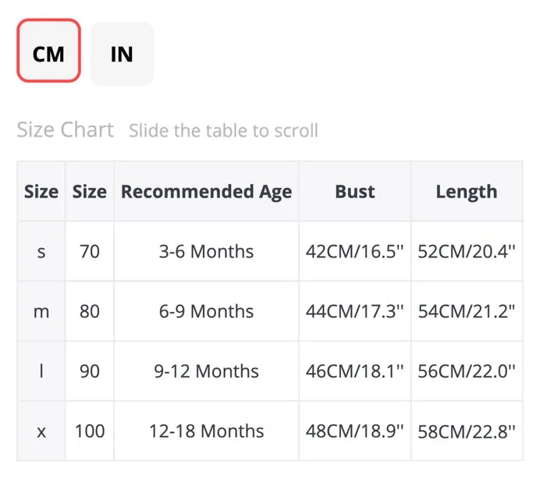Click the size l row label
Image resolution: width=547 pixels, height=486 pixels.
41,371
